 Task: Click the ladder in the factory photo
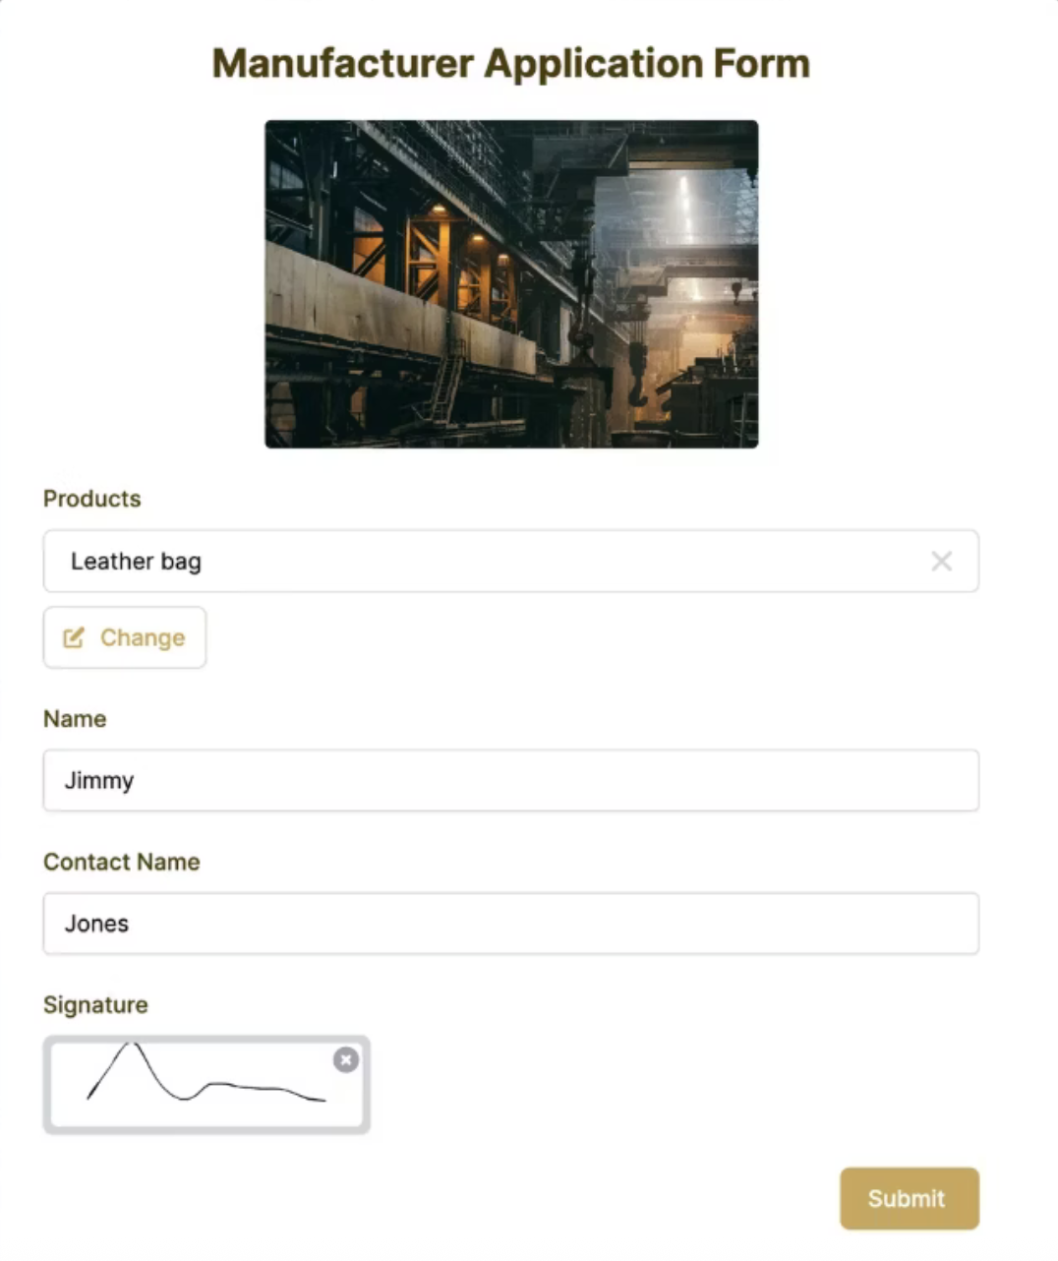(x=445, y=386)
